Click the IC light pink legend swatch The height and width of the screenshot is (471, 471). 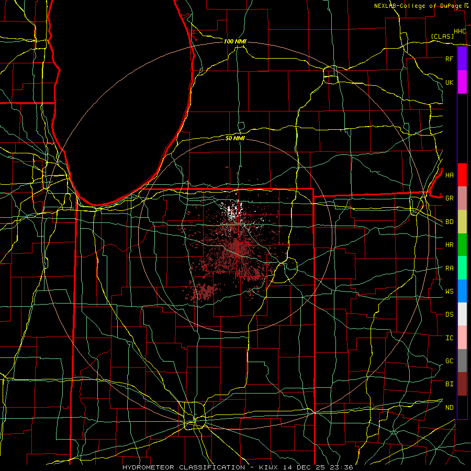tap(462, 338)
